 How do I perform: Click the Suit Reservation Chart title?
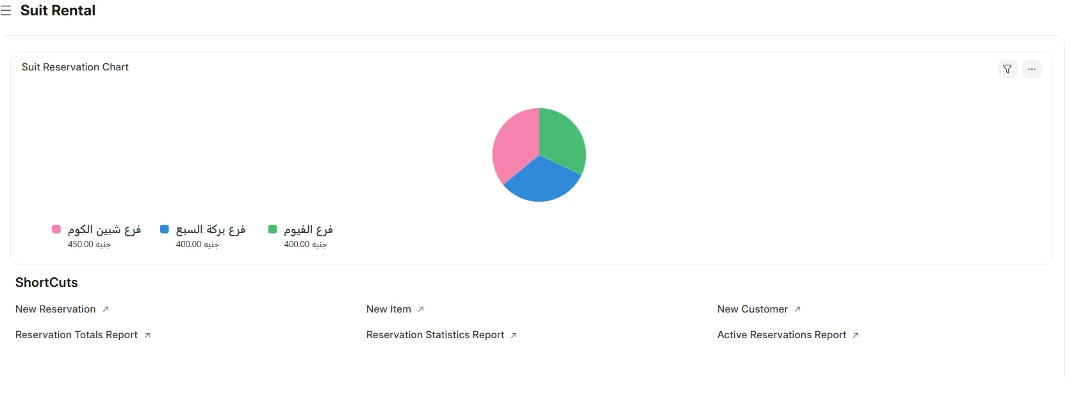point(75,67)
